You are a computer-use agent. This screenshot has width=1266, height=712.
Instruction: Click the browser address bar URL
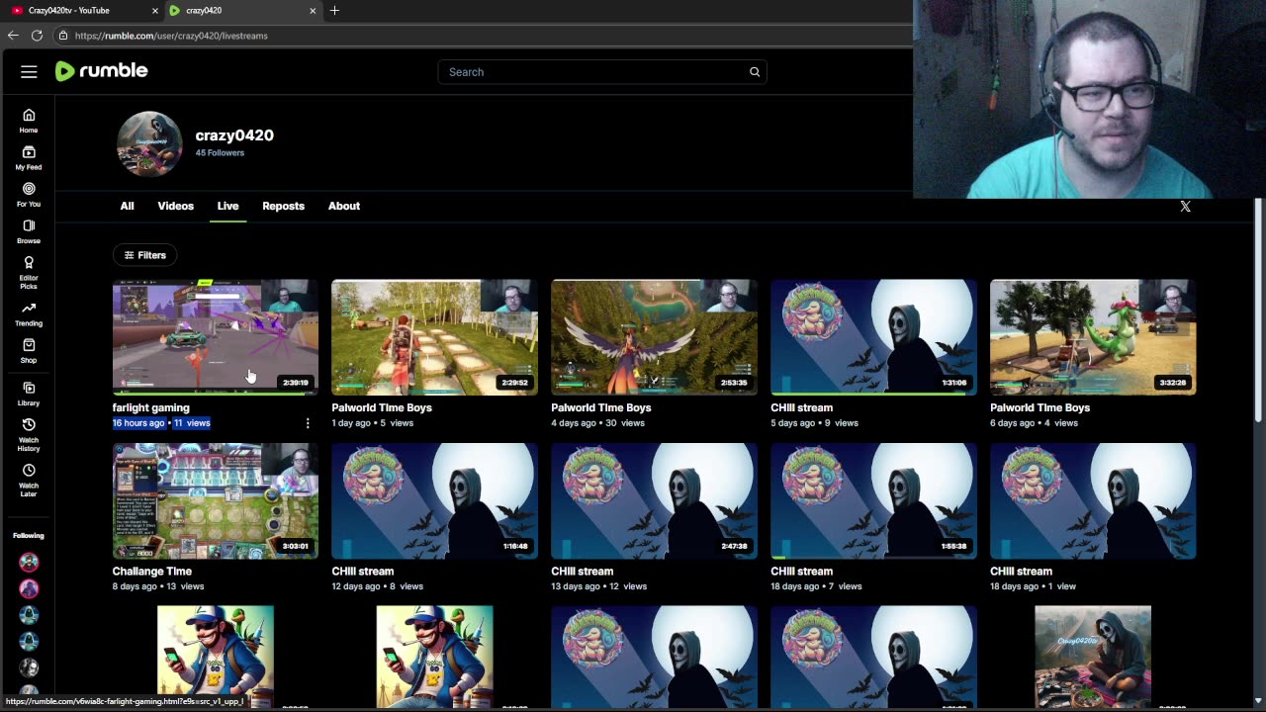[x=171, y=36]
